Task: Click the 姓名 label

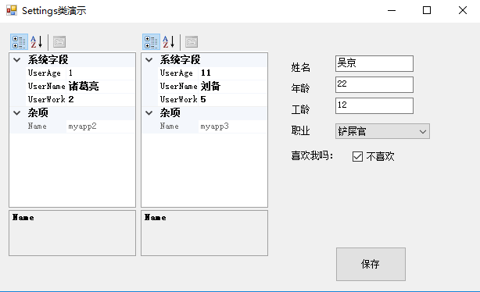Action: [x=301, y=67]
